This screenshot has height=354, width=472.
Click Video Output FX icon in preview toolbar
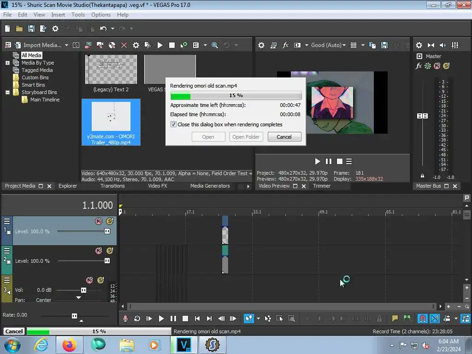[x=285, y=45]
